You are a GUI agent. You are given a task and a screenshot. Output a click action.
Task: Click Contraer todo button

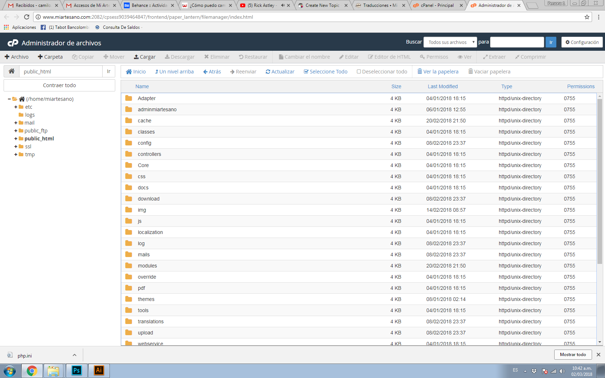(x=59, y=85)
